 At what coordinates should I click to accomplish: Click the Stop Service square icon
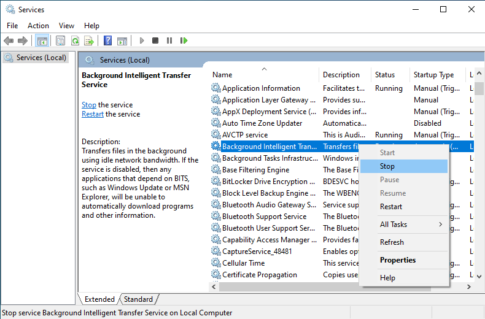pos(155,40)
